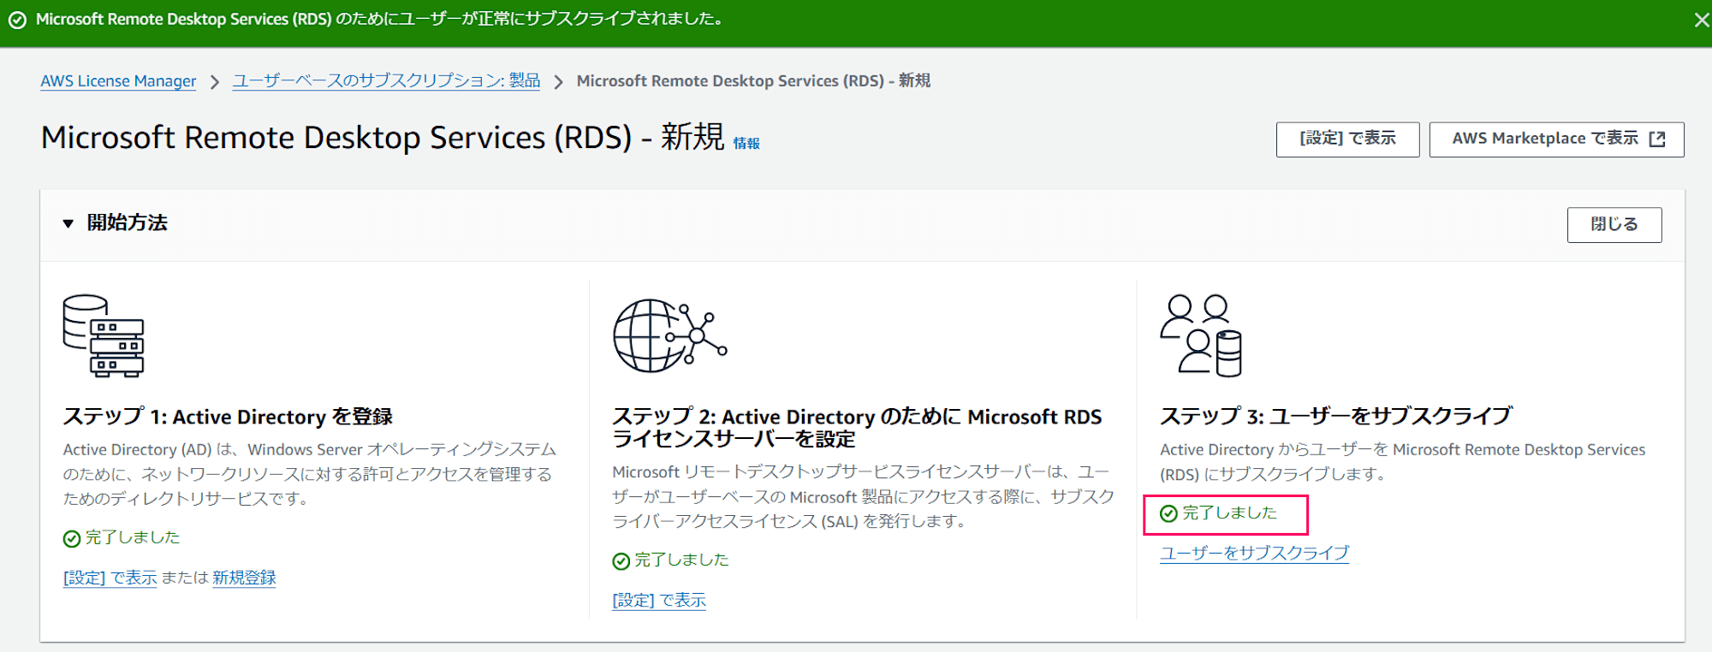Open the Step 1 [設定] で表示 link
Screen dimensions: 1712x652
110,578
